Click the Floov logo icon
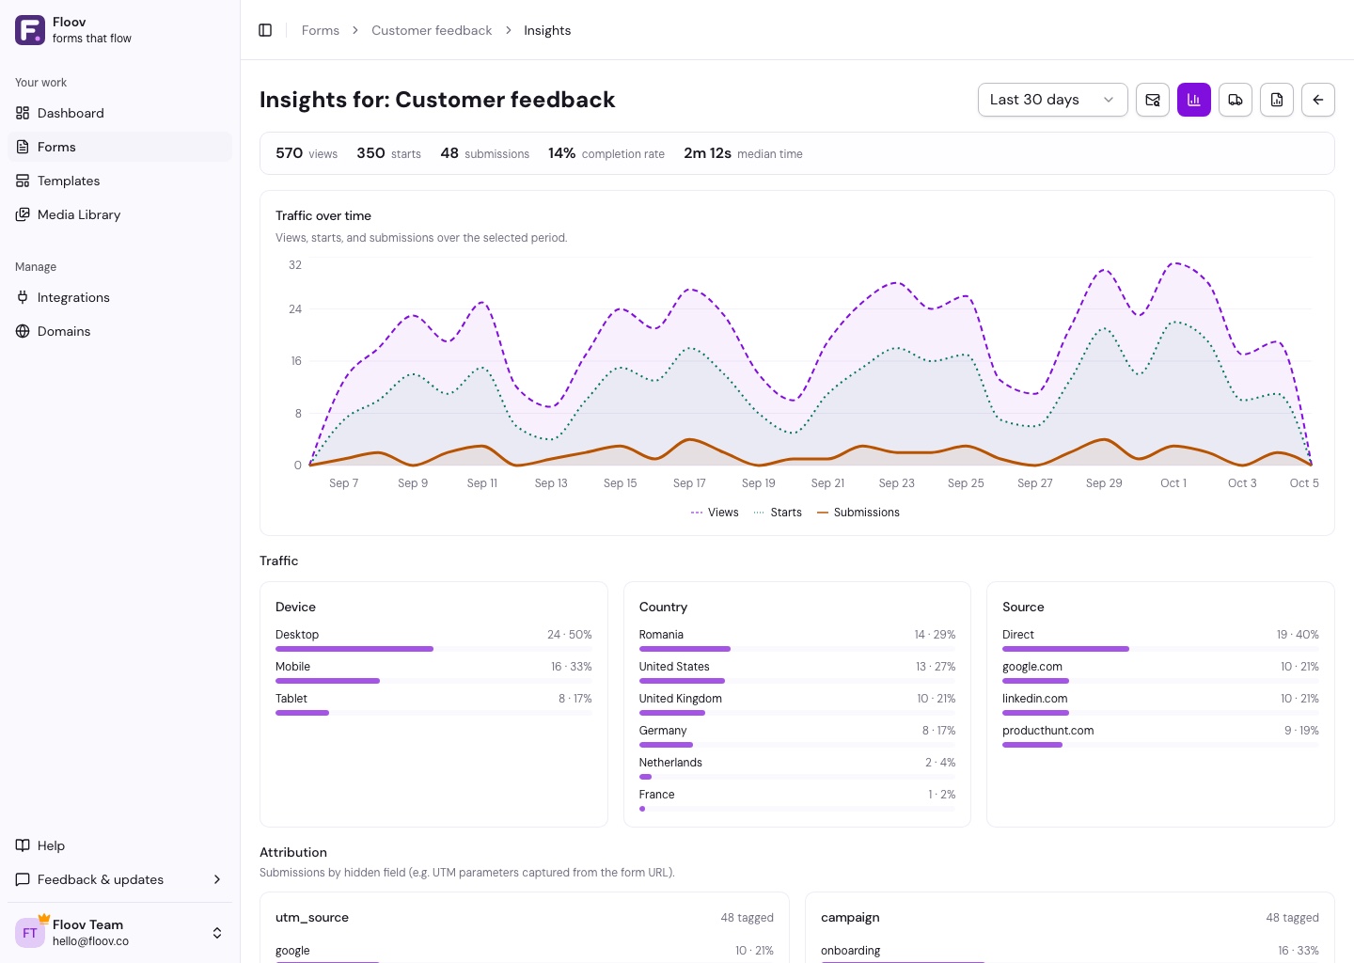Screen dimensions: 1354x963 (x=30, y=30)
